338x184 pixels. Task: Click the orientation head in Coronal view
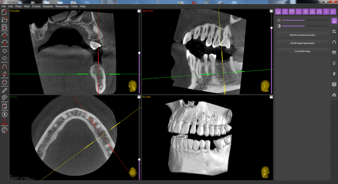132,86
